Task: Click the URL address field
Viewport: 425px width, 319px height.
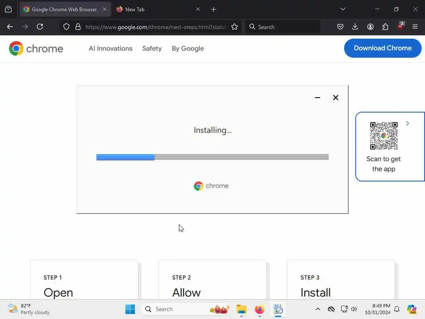Action: [156, 27]
